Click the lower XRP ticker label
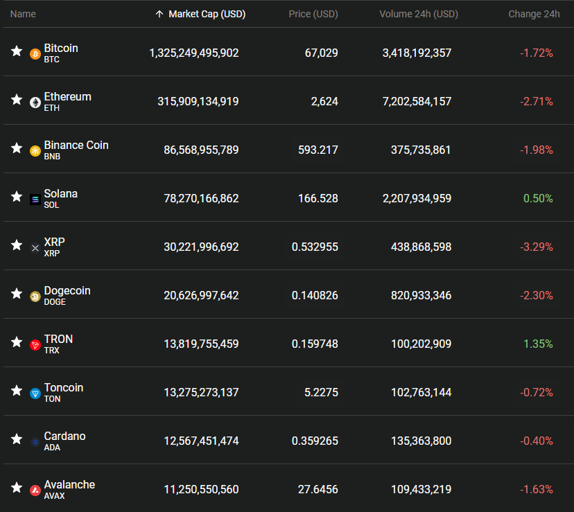The height and width of the screenshot is (512, 574). [x=52, y=254]
